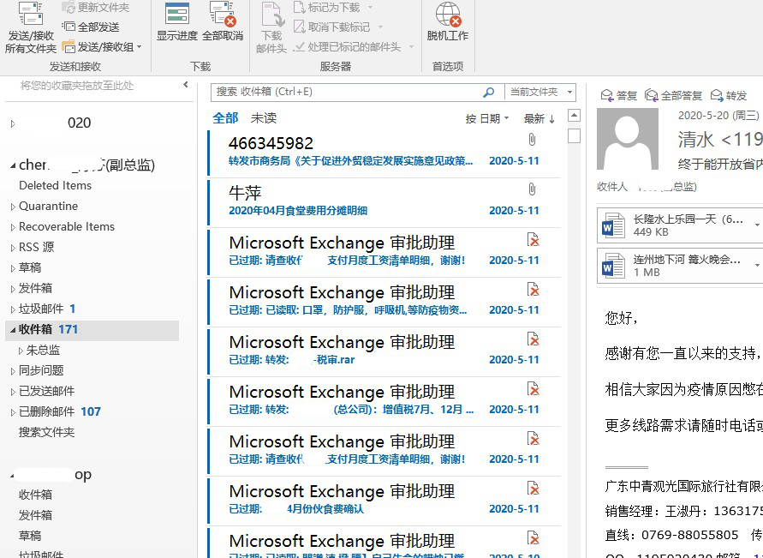The height and width of the screenshot is (558, 763).
Task: Switch to the 未读 filter tab
Action: 264,117
